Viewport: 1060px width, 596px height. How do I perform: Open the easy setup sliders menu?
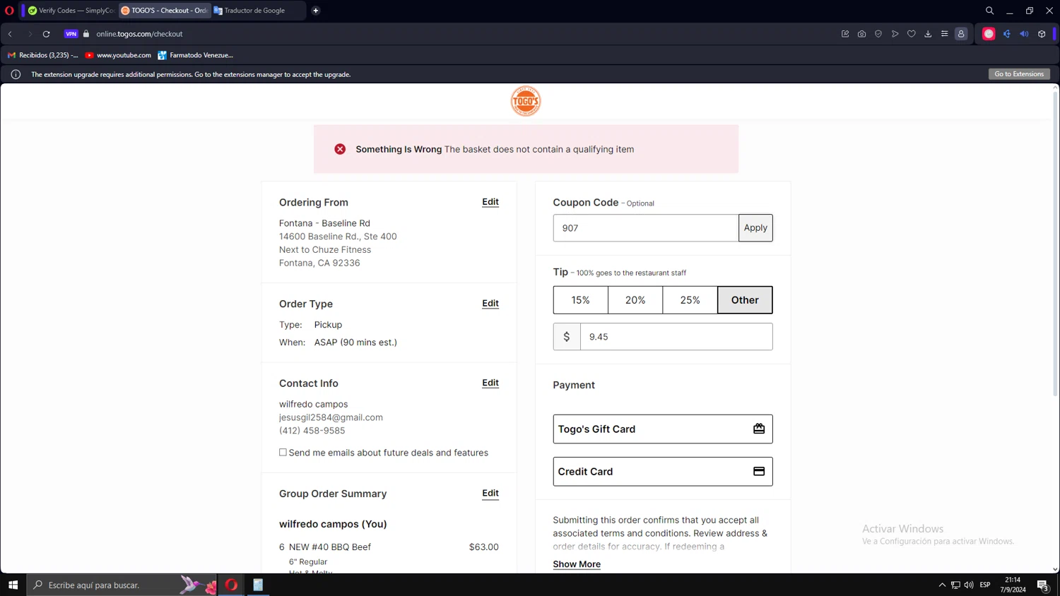(944, 34)
